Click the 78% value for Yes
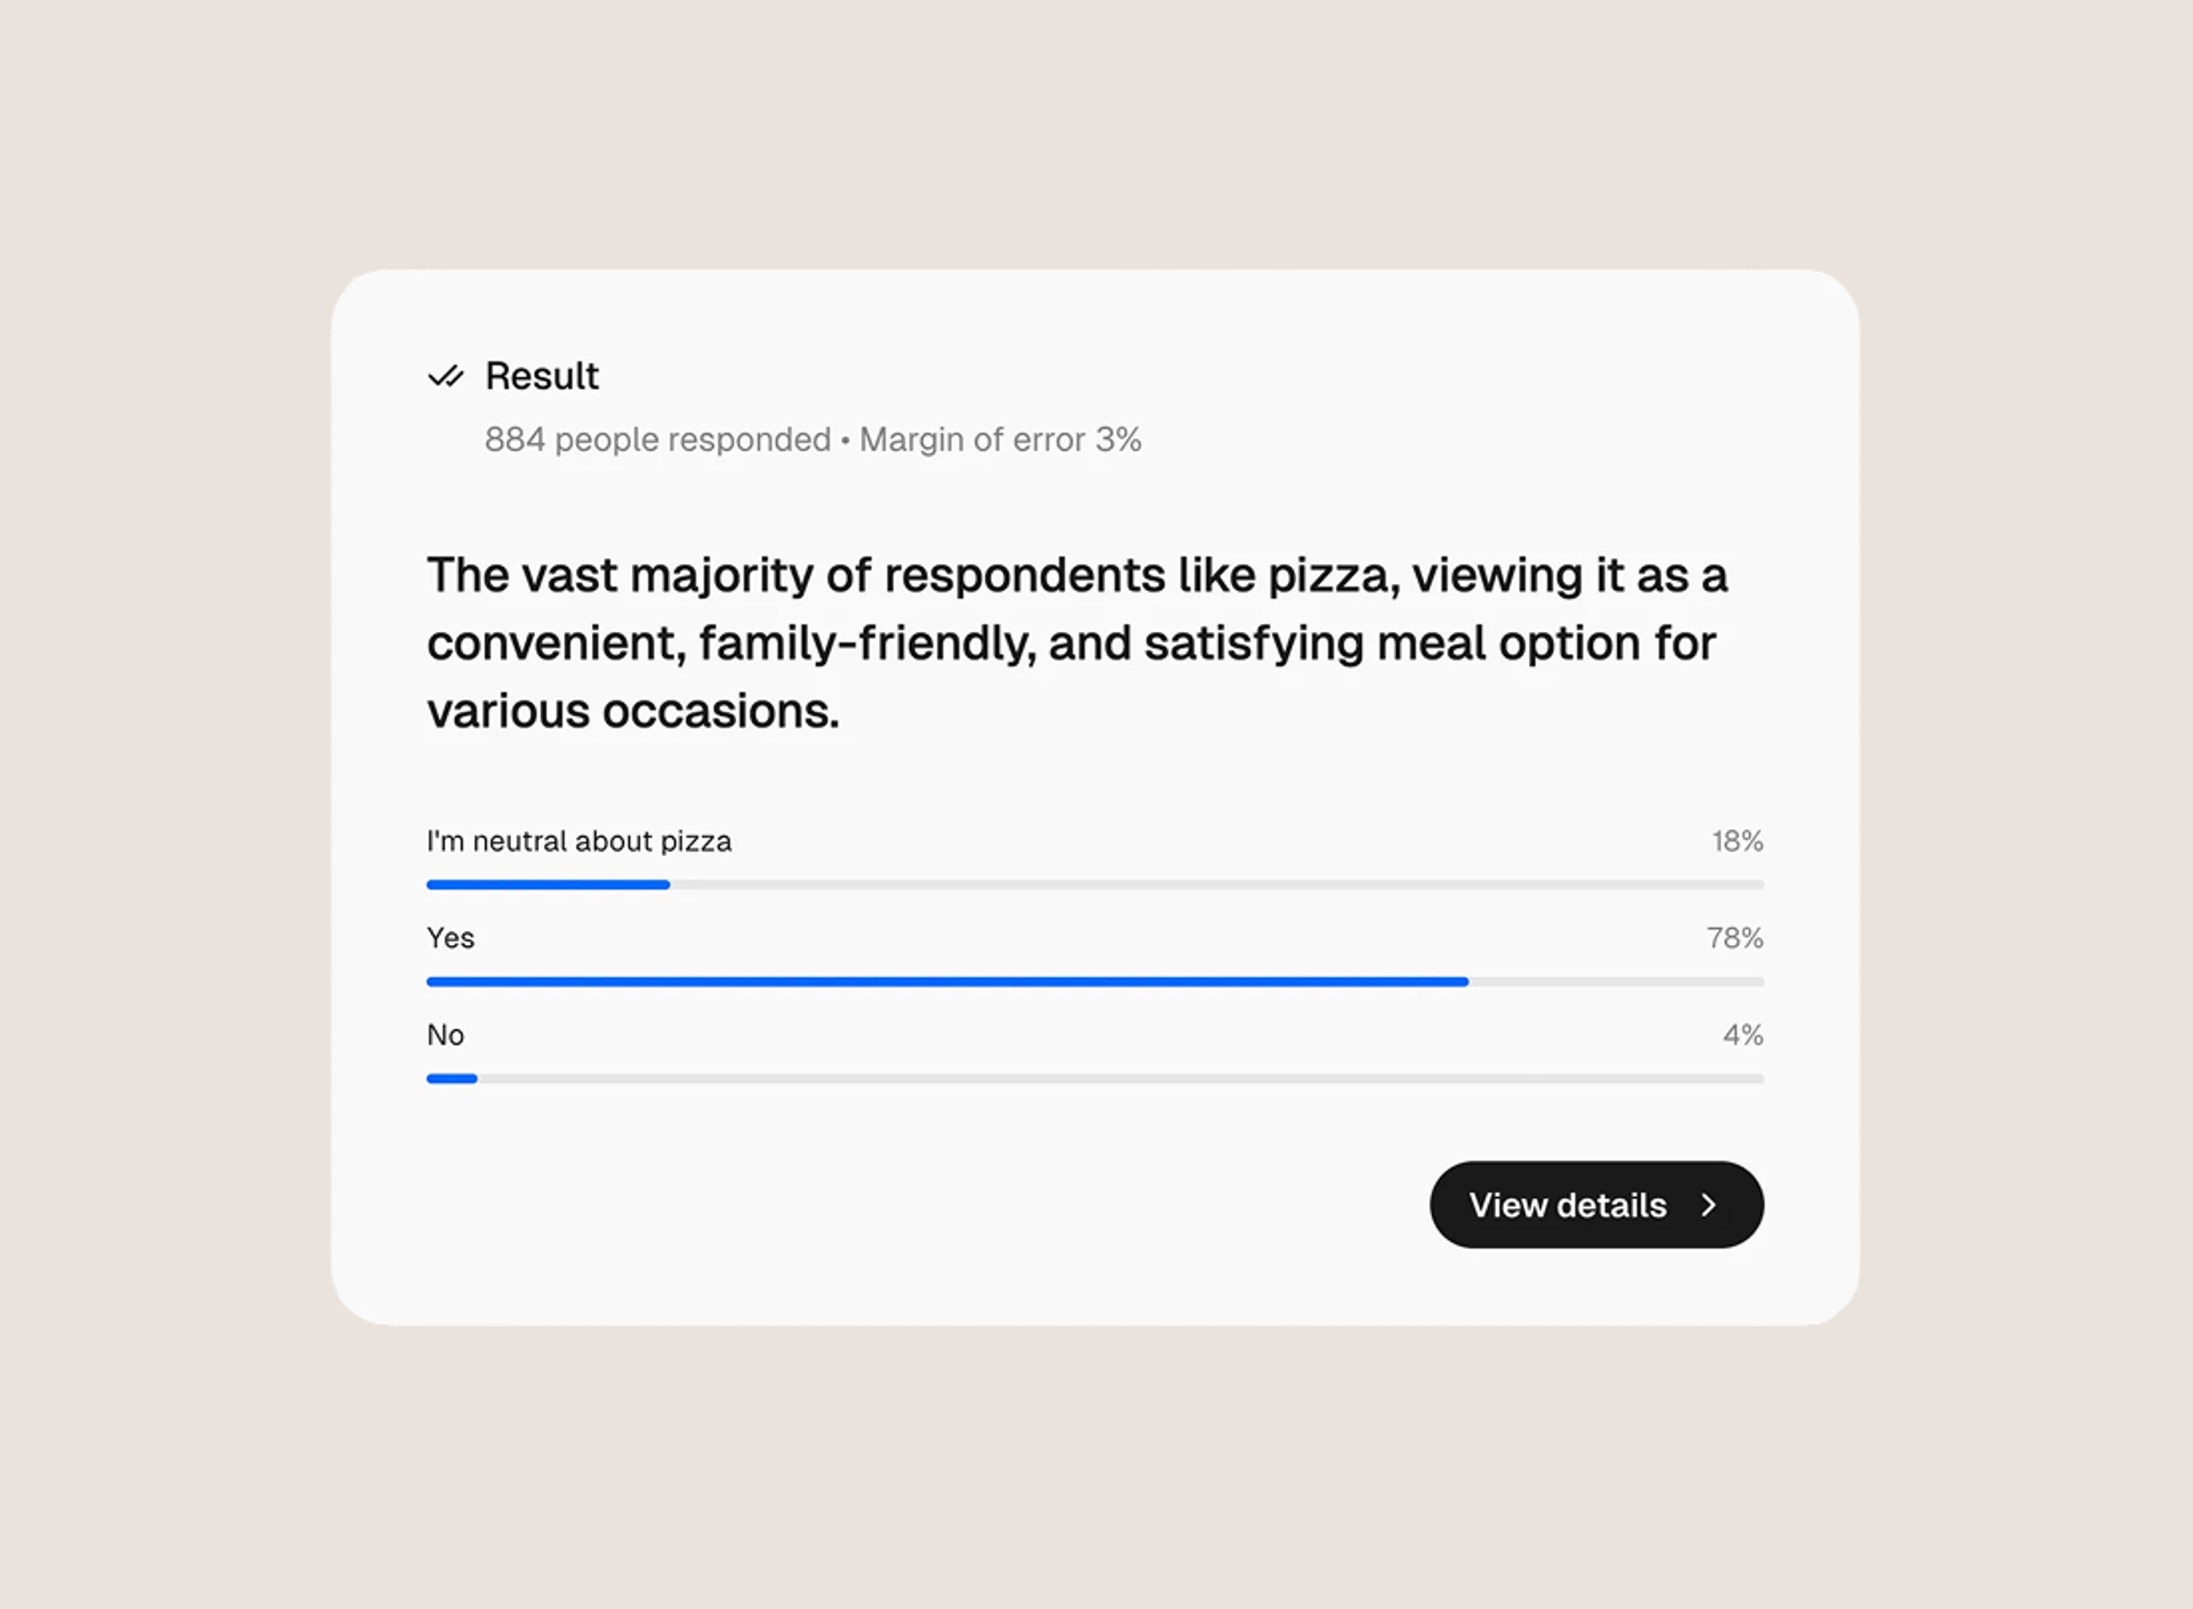2193x1609 pixels. pyautogui.click(x=1734, y=938)
